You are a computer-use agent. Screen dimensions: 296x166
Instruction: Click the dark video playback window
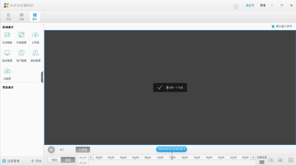170,88
